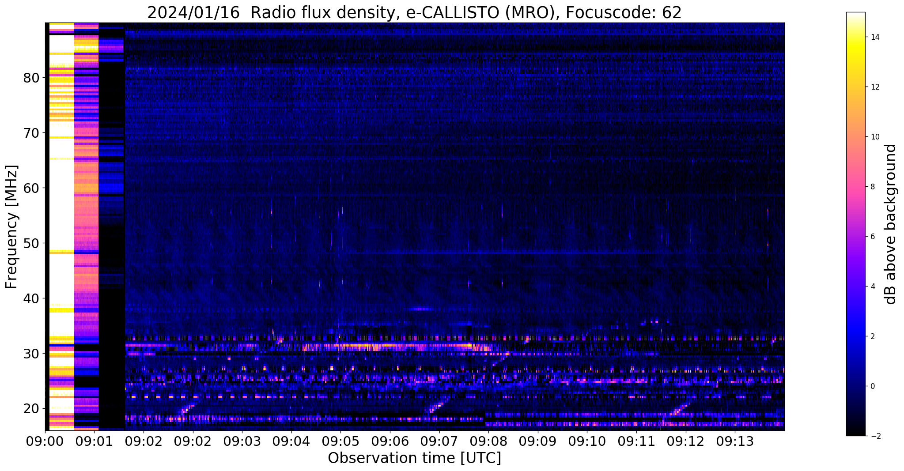Click the 09:12 time tick label

(x=685, y=441)
